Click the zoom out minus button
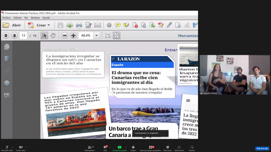This screenshot has height=152, width=271. [x=65, y=35]
